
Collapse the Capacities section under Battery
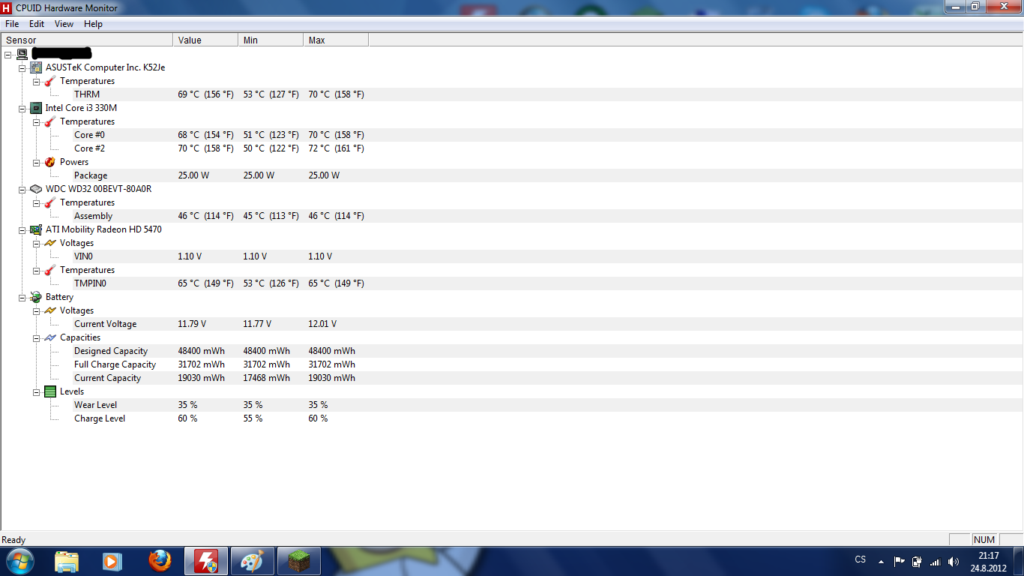pyautogui.click(x=37, y=337)
